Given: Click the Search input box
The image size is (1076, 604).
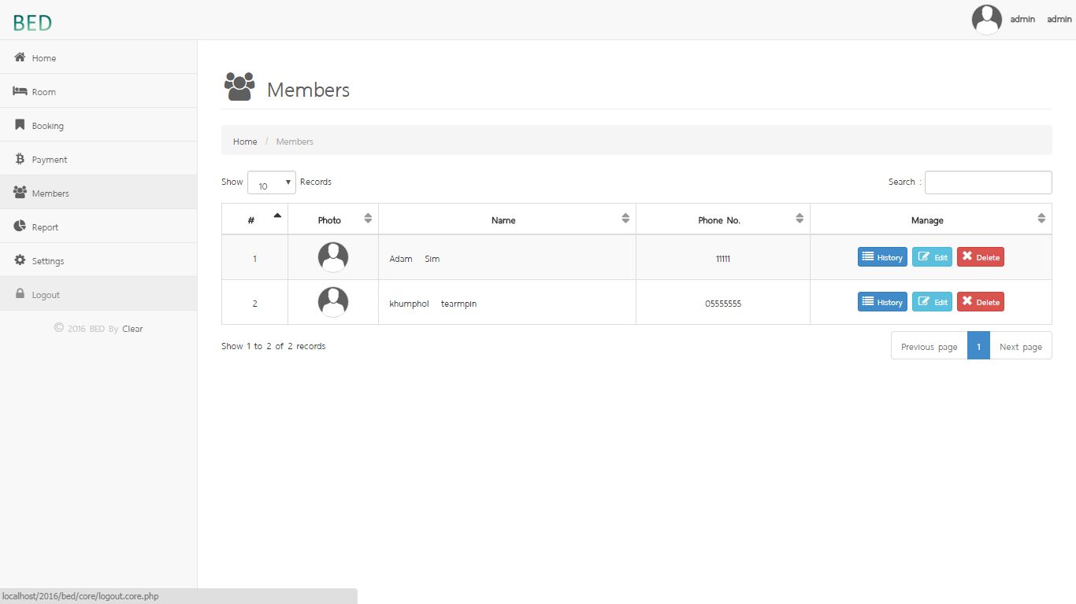Looking at the screenshot, I should point(988,182).
